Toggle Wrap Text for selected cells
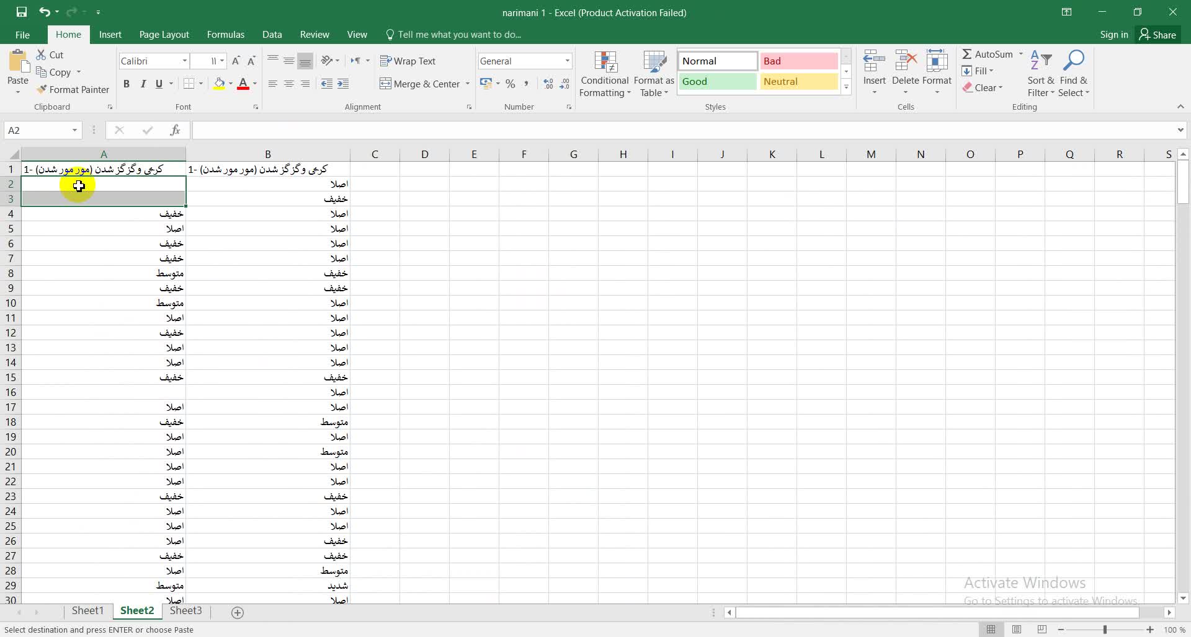The width and height of the screenshot is (1191, 637). point(408,61)
